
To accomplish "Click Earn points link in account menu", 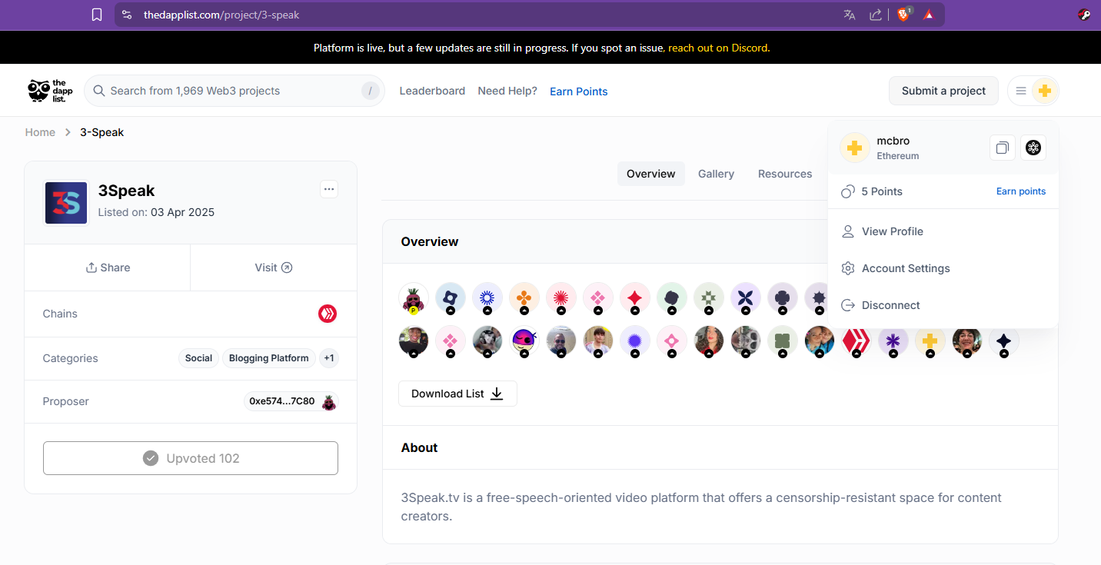I will [1021, 191].
